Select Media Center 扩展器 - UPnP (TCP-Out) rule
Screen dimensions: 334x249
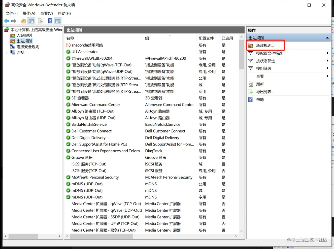(105, 224)
